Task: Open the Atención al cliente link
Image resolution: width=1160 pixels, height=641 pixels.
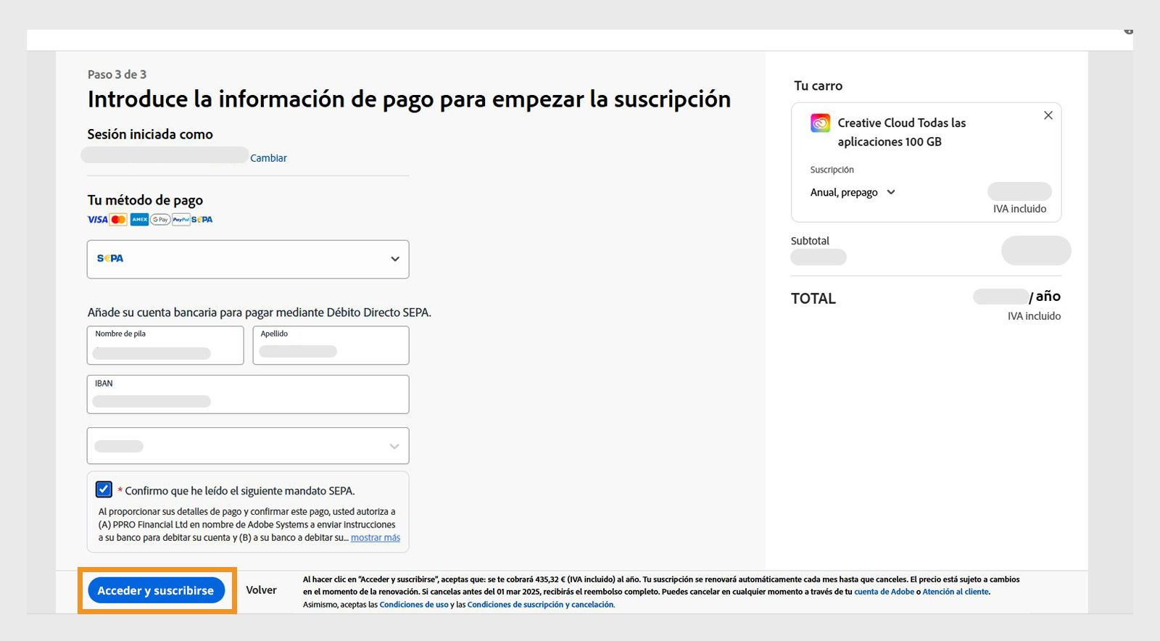Action: pos(956,592)
